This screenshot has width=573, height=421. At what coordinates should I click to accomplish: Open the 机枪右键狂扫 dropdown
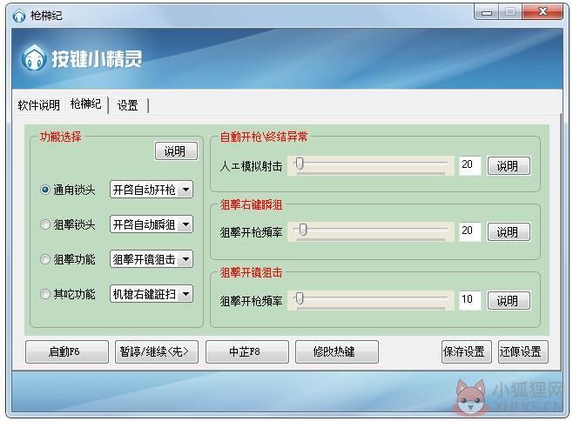(x=152, y=294)
